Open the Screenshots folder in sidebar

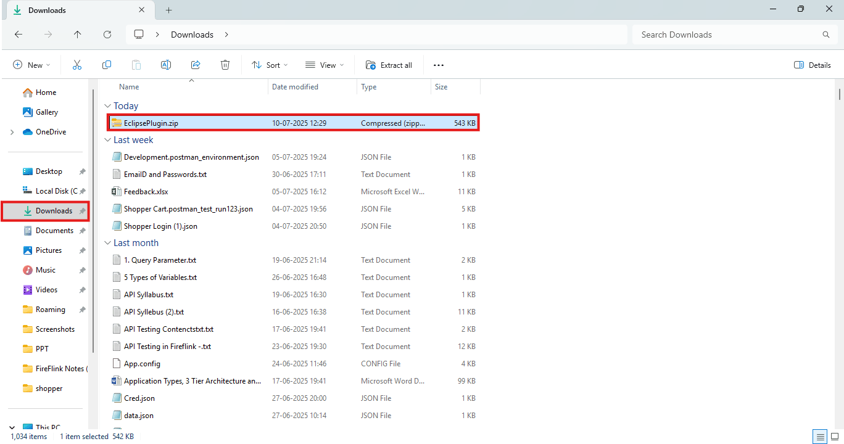coord(49,329)
